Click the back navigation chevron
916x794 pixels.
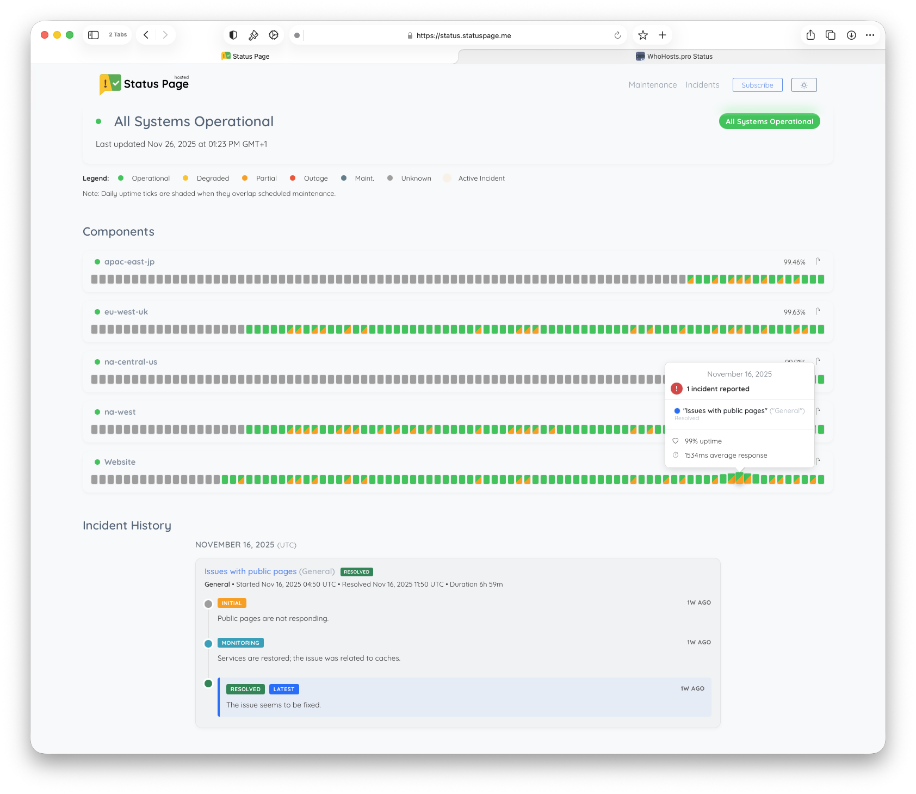pos(146,34)
